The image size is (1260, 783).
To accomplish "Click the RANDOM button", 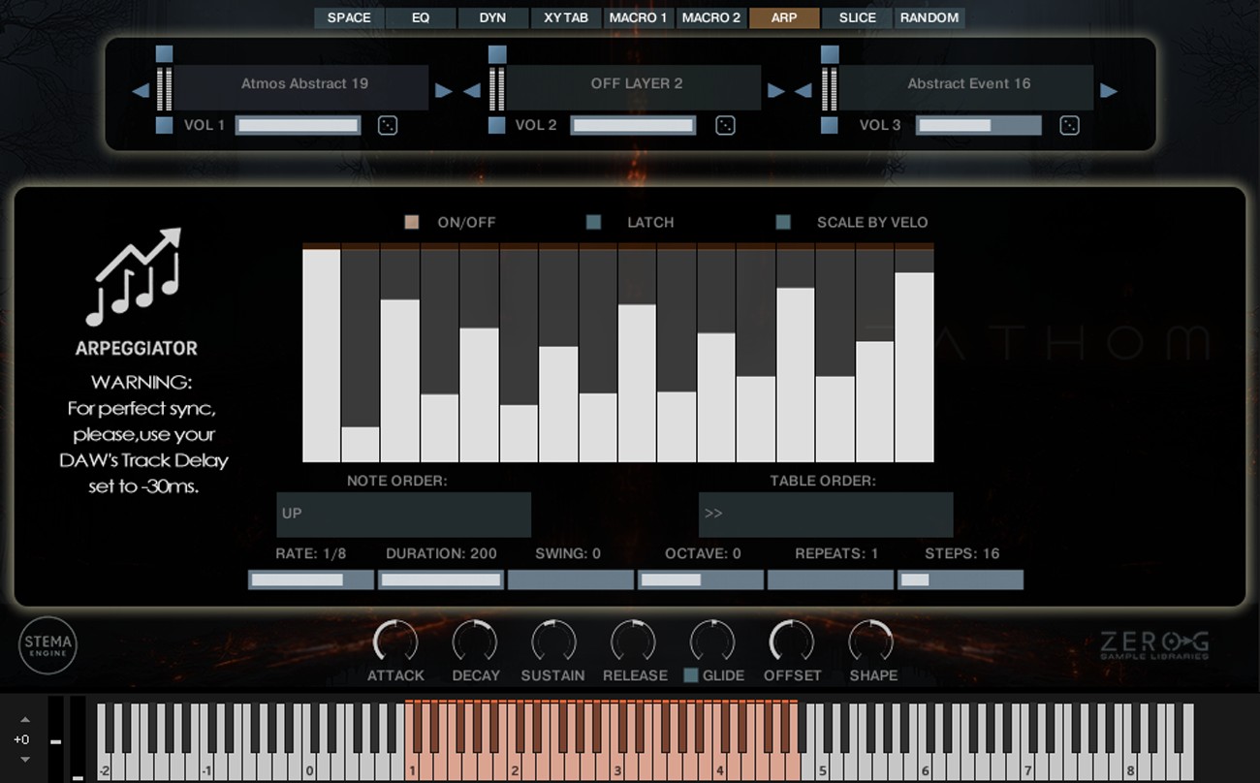I will click(929, 17).
